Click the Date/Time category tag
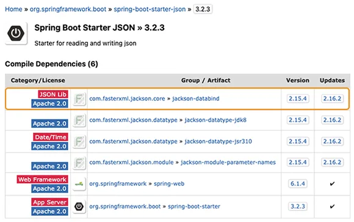This screenshot has height=222, width=354. [x=51, y=137]
